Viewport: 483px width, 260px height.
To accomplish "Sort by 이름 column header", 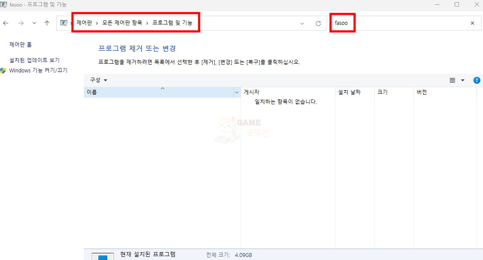I will 159,92.
